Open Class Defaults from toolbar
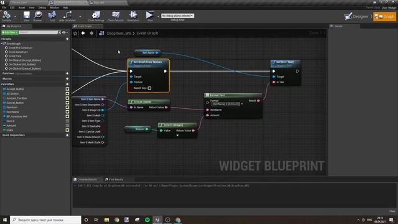The width and height of the screenshot is (398, 224). pos(116,16)
